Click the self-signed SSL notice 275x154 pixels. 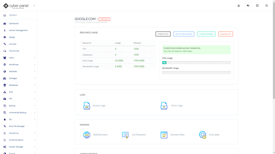(x=197, y=50)
